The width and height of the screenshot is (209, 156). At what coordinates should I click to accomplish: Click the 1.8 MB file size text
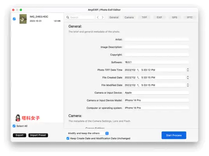point(57,21)
